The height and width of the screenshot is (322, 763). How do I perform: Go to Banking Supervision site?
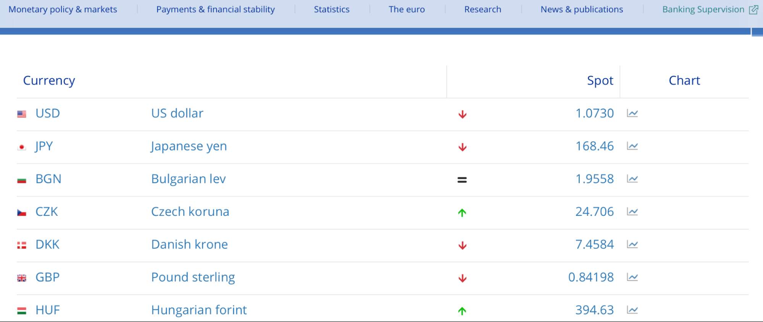pyautogui.click(x=703, y=10)
